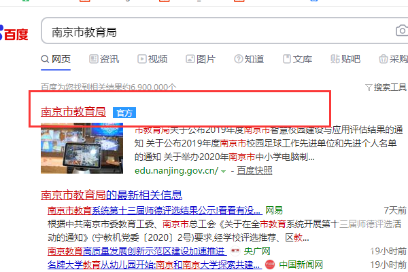Open the 图片 tab
The image size is (408, 272).
click(201, 59)
